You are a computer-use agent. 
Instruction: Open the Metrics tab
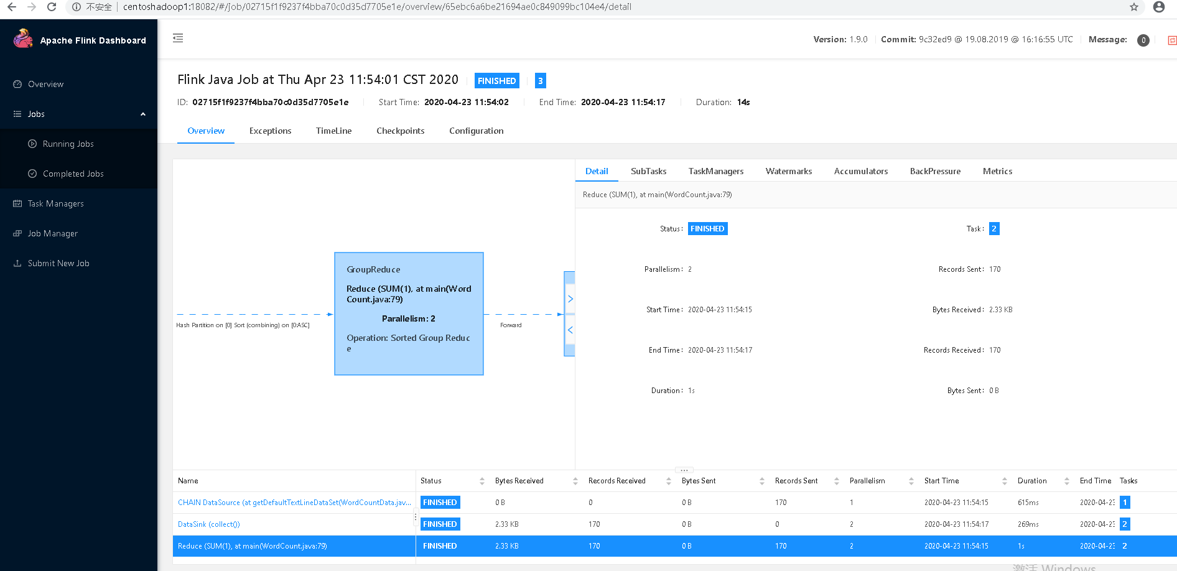pyautogui.click(x=997, y=171)
